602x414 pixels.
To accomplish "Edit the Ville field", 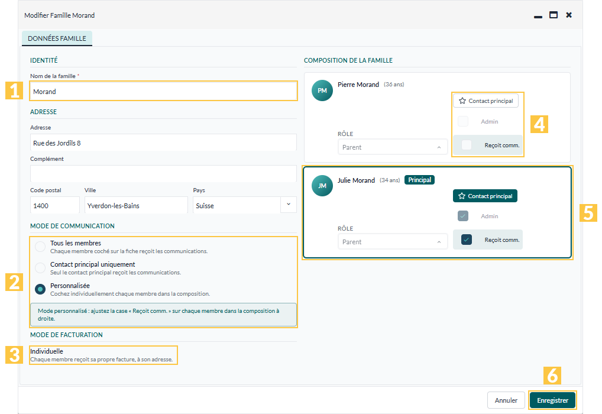I will tap(136, 205).
